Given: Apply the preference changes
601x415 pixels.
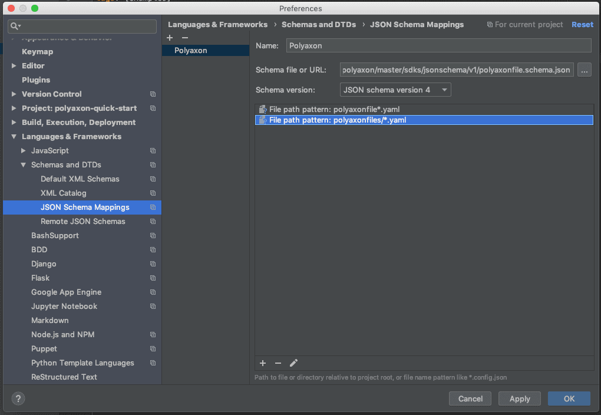Looking at the screenshot, I should click(520, 398).
